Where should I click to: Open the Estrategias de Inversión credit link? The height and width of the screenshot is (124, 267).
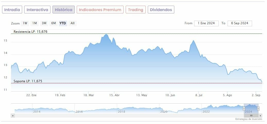point(248,119)
